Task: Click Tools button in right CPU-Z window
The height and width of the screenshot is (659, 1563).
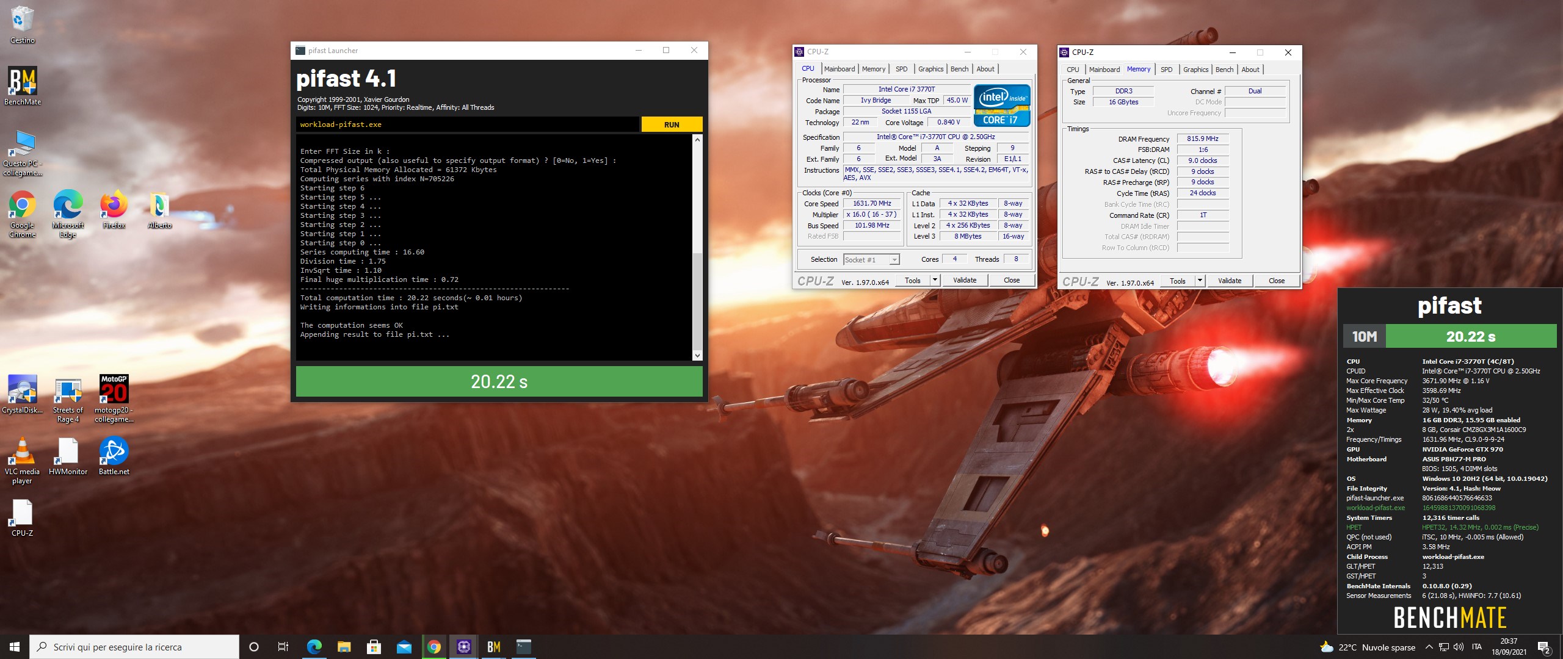Action: click(x=1178, y=281)
